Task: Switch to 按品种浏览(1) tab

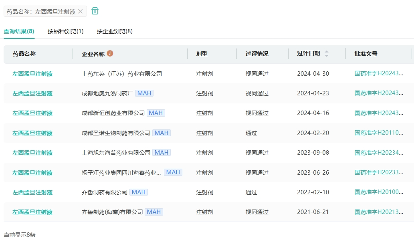Action: (x=66, y=31)
